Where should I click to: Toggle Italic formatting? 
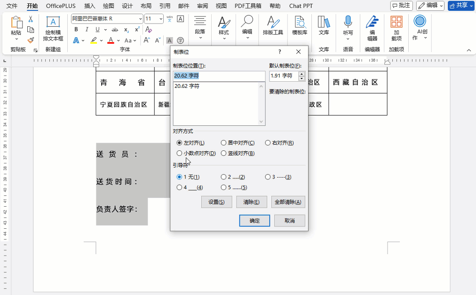coord(87,30)
